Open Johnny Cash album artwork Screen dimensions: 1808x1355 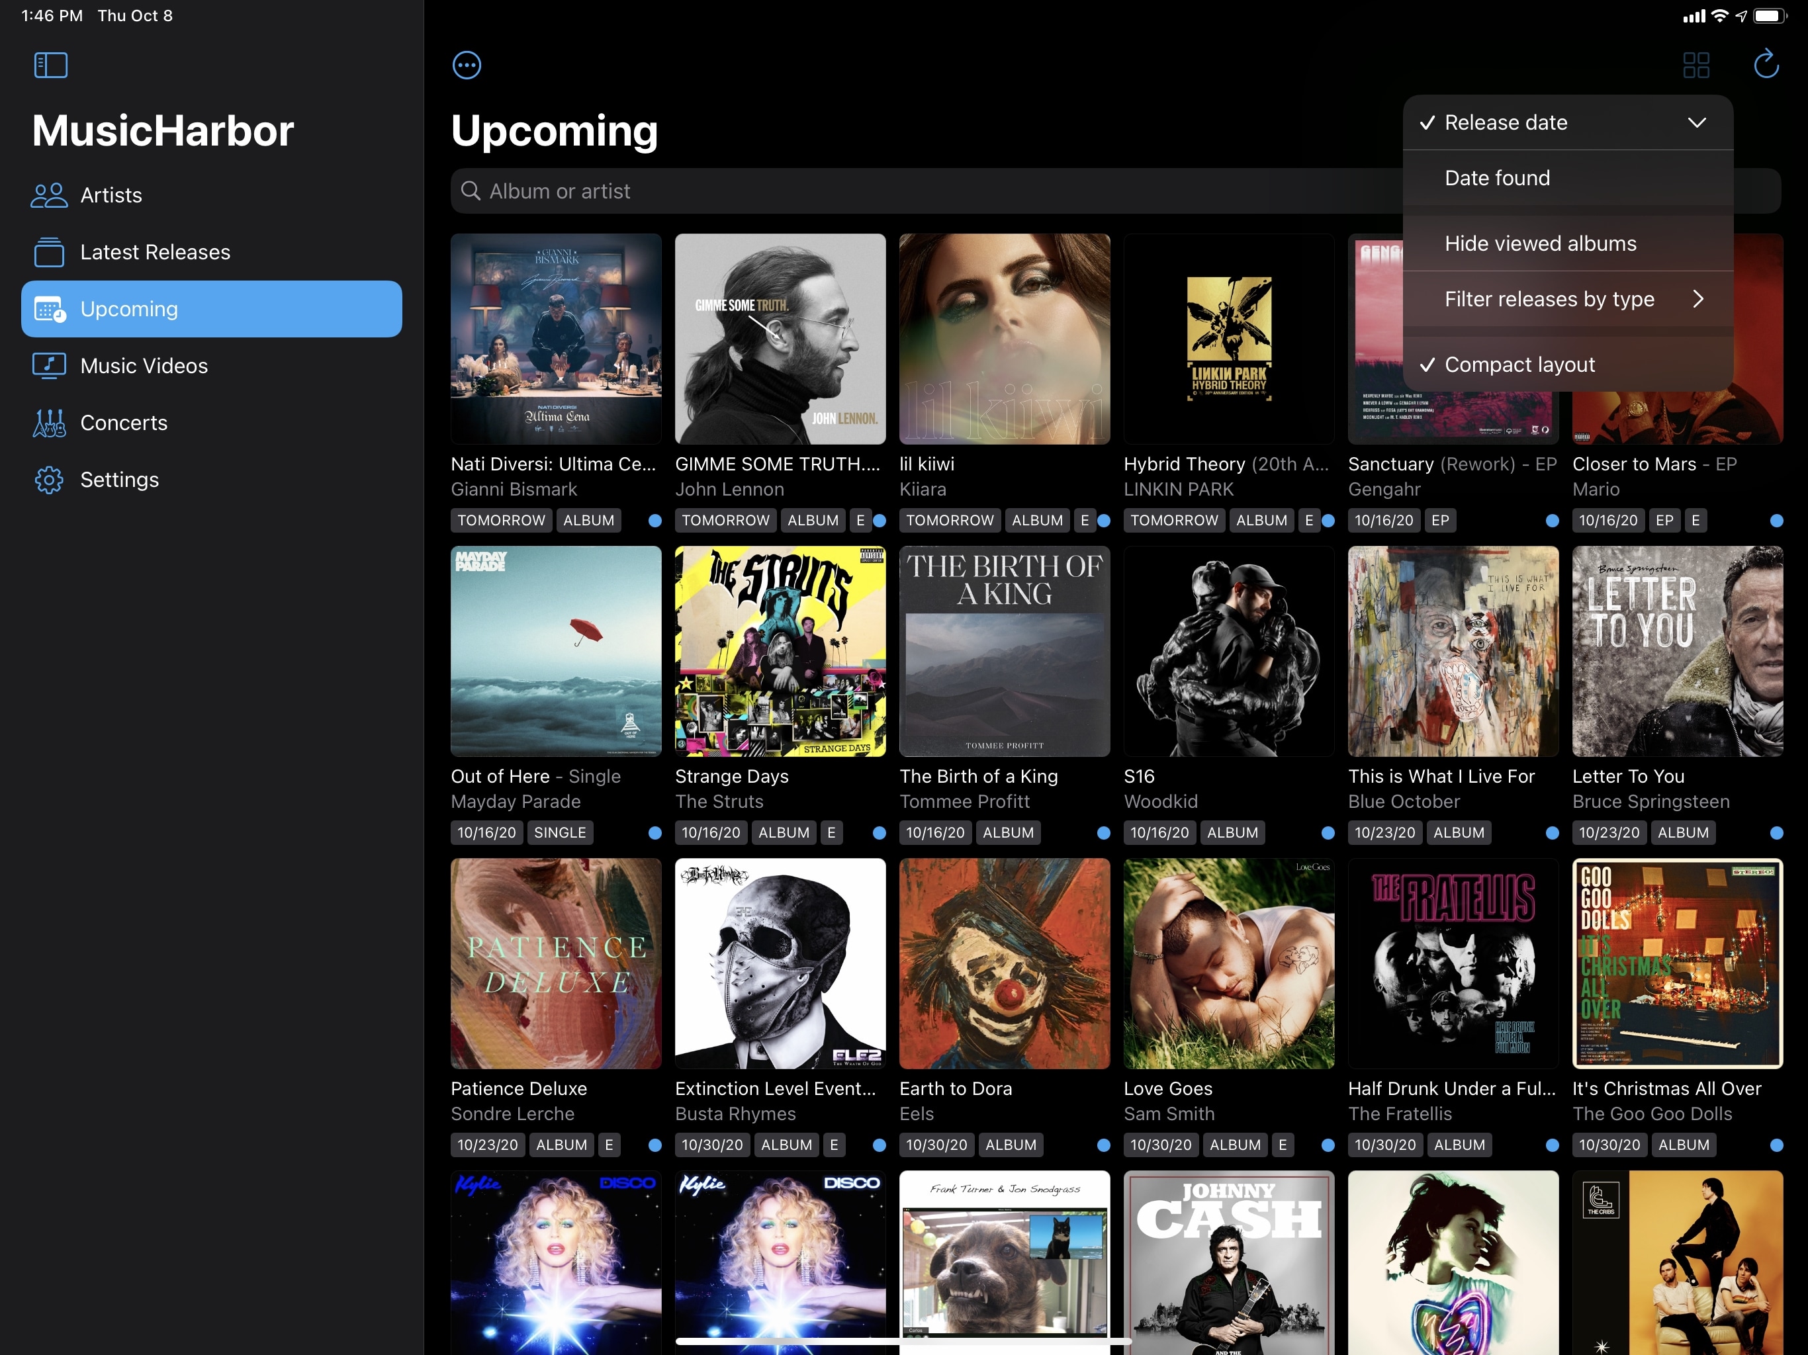click(x=1228, y=1262)
